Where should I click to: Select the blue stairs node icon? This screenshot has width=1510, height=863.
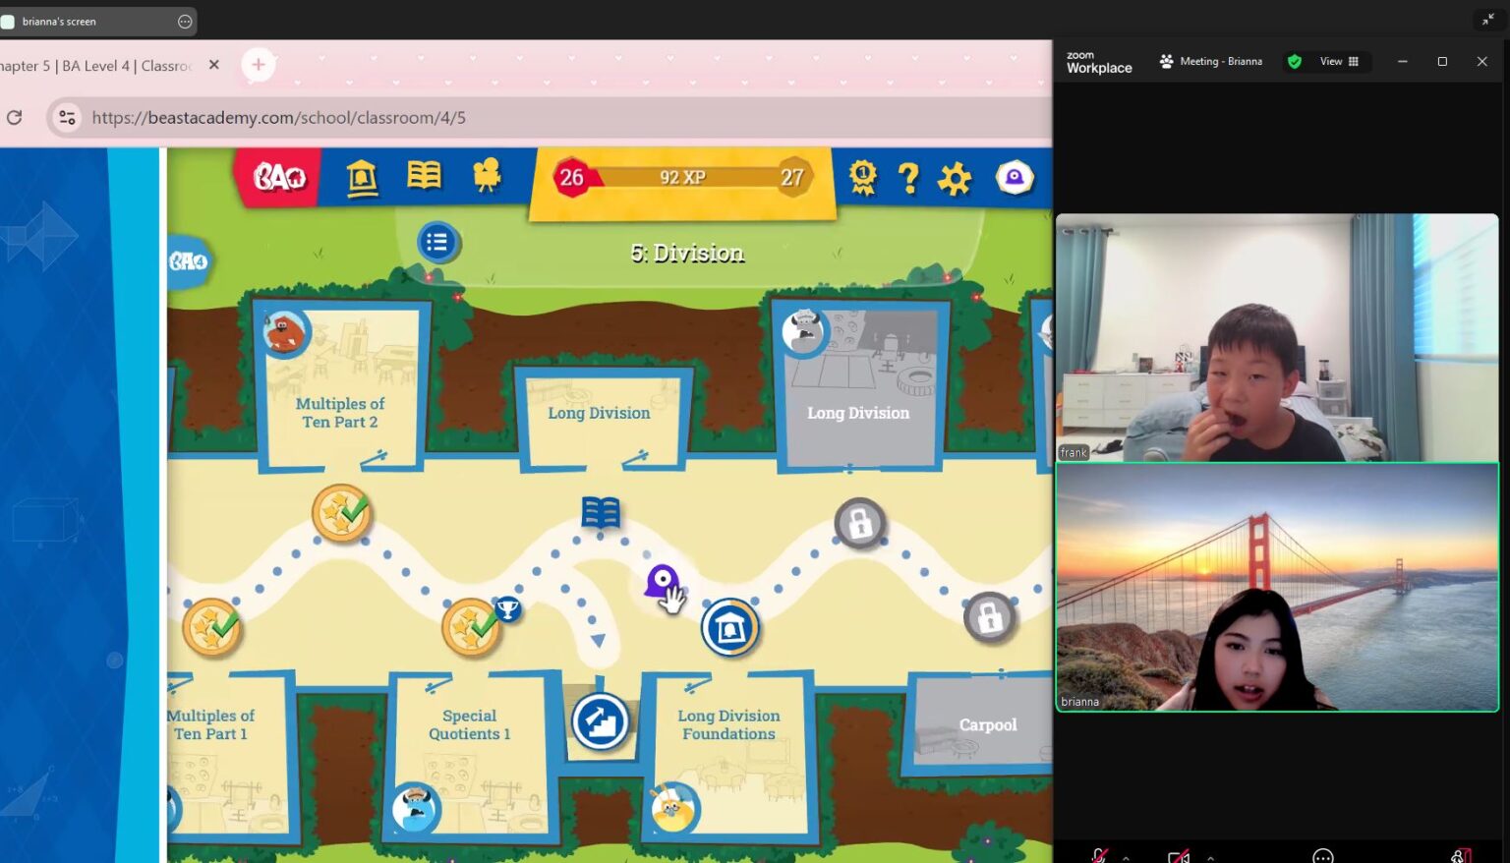point(601,721)
